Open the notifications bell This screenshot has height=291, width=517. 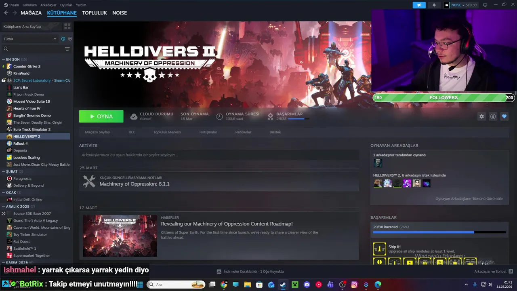pos(434,5)
